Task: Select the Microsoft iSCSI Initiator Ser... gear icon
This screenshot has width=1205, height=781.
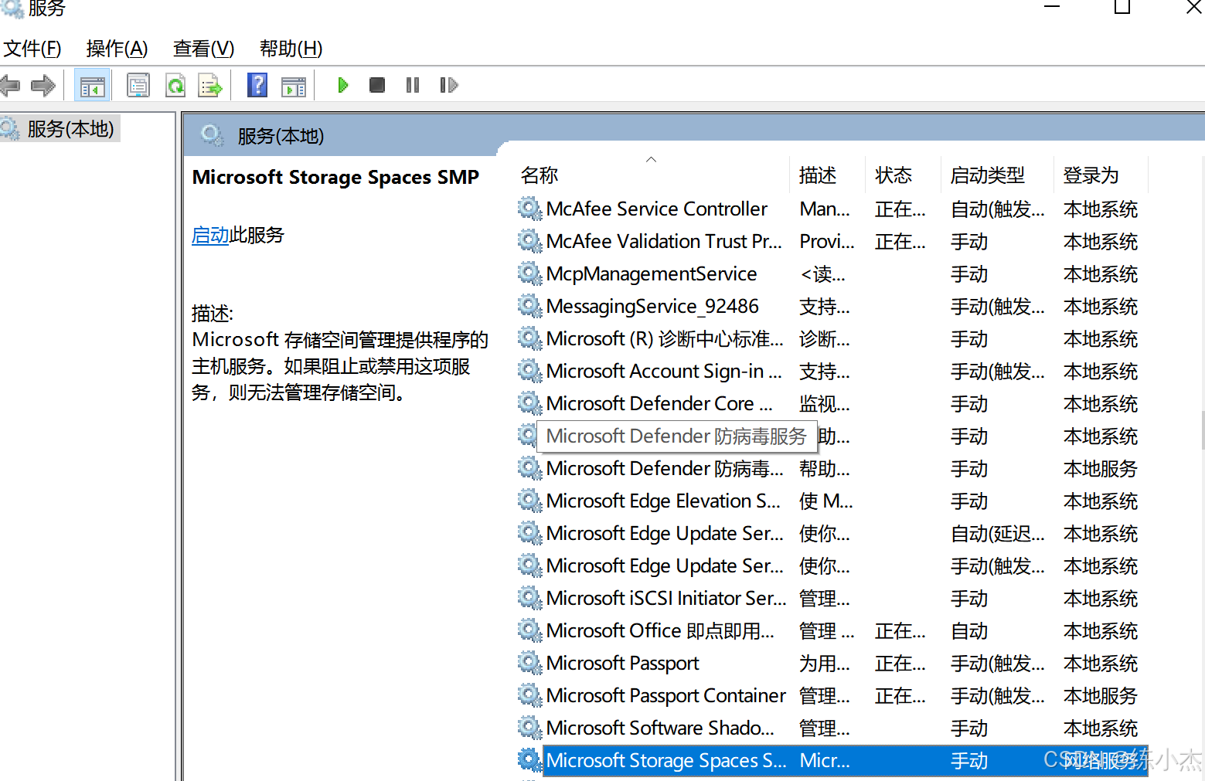Action: coord(529,598)
